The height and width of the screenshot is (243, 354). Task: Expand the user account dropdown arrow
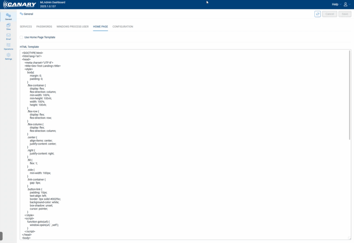350,4
